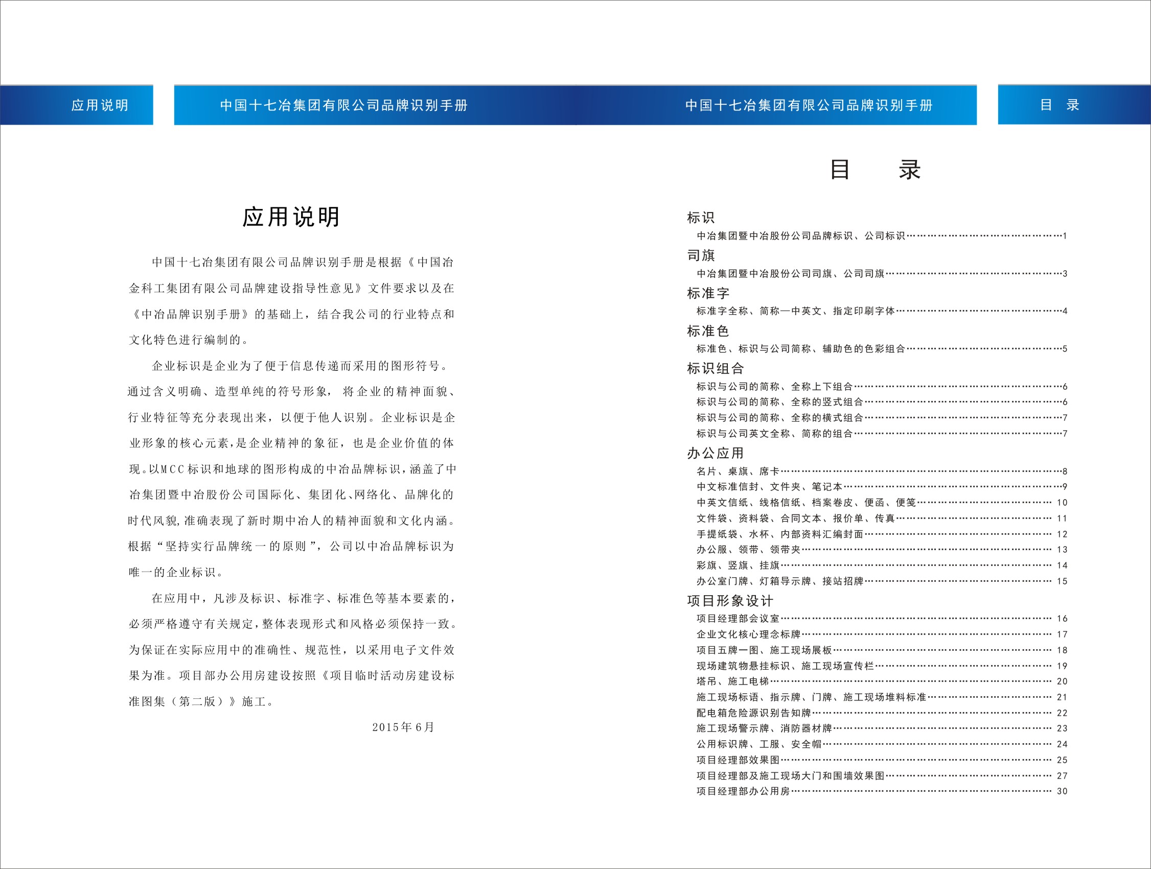Open entry 项目五牌一图、施工现场展板

[882, 650]
